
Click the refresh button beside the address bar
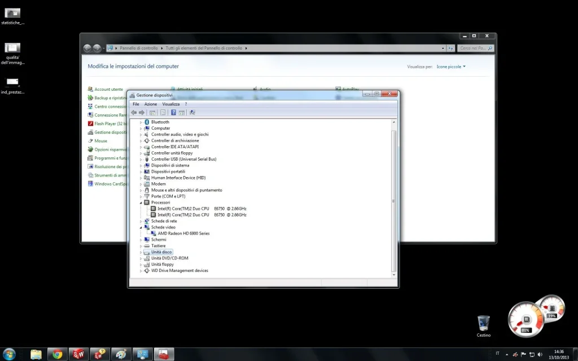[450, 49]
